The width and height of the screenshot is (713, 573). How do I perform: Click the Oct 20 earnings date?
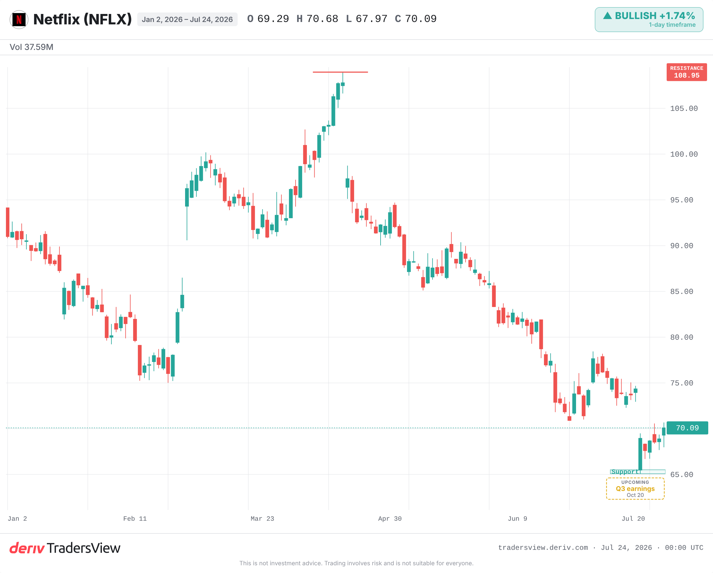click(x=635, y=495)
